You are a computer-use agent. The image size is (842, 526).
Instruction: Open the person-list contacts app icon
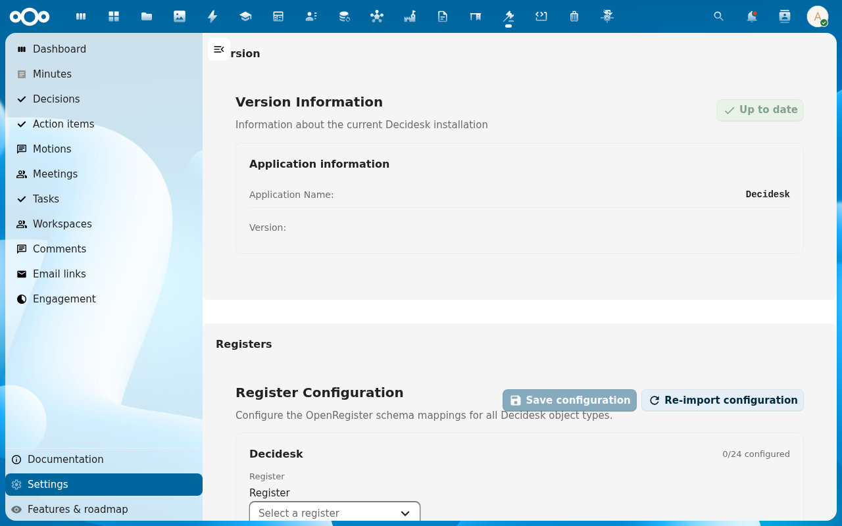(x=311, y=16)
